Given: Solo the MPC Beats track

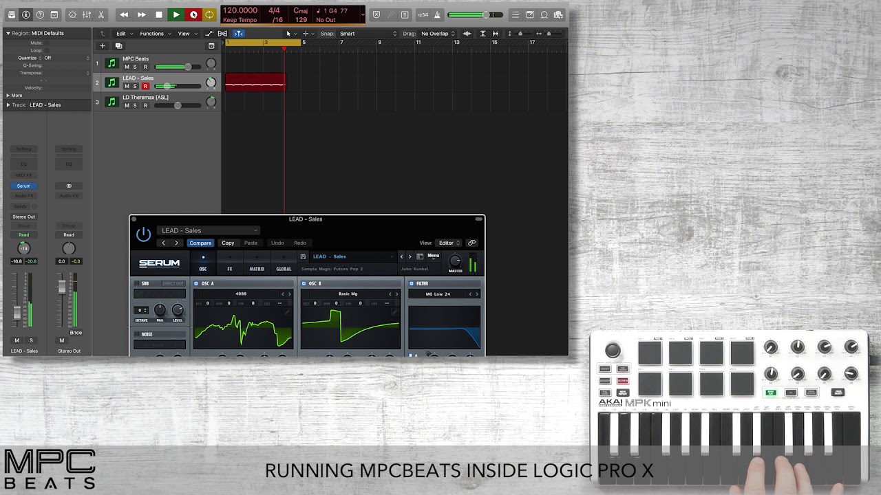Looking at the screenshot, I should tap(135, 67).
